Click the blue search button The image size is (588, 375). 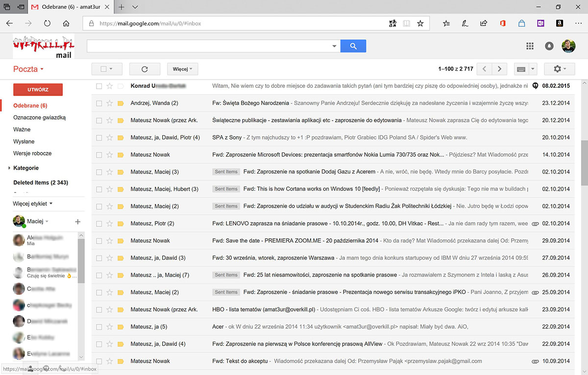pyautogui.click(x=353, y=46)
